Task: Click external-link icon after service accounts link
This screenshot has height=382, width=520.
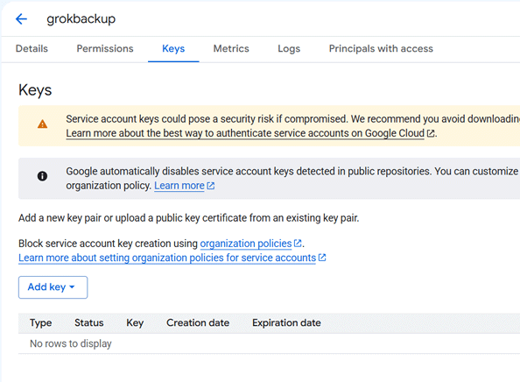Action: [x=322, y=258]
